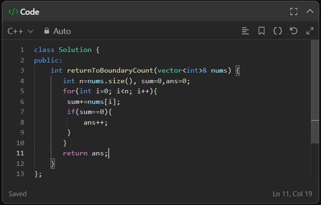This screenshot has width=321, height=205.
Task: Click the 'n=nums.size()' declaration
Action: click(x=106, y=81)
